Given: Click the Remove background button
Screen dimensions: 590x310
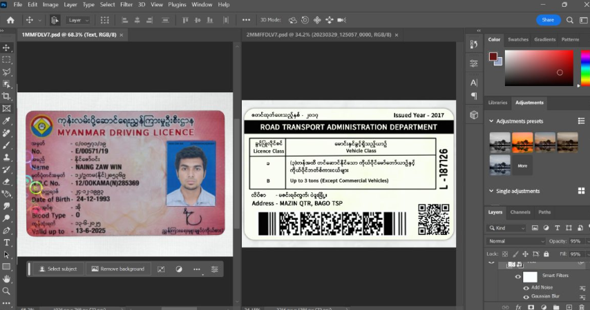Looking at the screenshot, I should 117,269.
